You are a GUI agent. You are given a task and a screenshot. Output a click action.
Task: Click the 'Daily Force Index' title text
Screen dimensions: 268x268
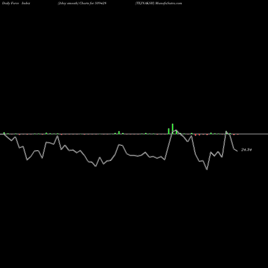click(x=16, y=3)
